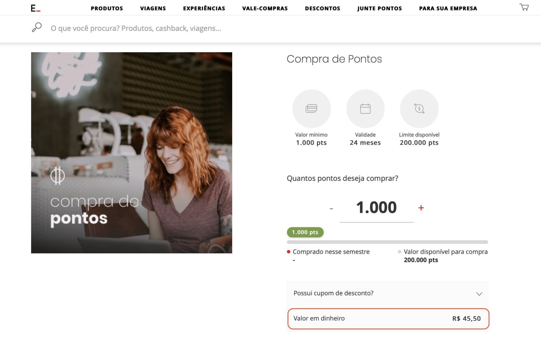Select the Valor em dinheiro row
541x338 pixels.
tap(388, 319)
